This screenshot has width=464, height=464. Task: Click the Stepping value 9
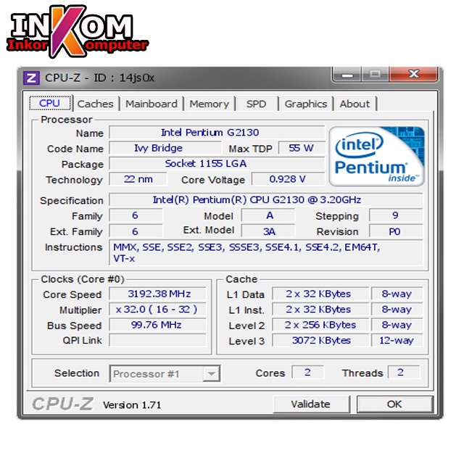coord(396,215)
